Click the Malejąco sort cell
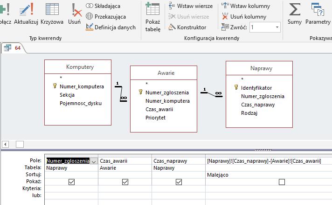This screenshot has width=332, height=205. coord(269,175)
